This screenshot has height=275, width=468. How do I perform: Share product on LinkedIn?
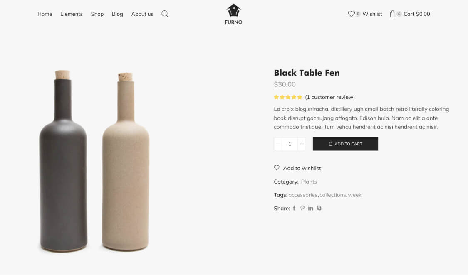311,208
